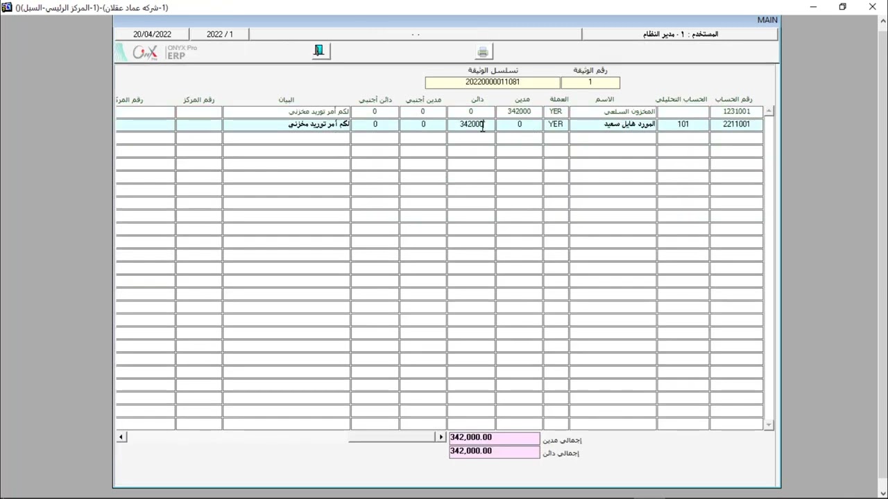Click column header البيان
The width and height of the screenshot is (888, 499).
[287, 100]
